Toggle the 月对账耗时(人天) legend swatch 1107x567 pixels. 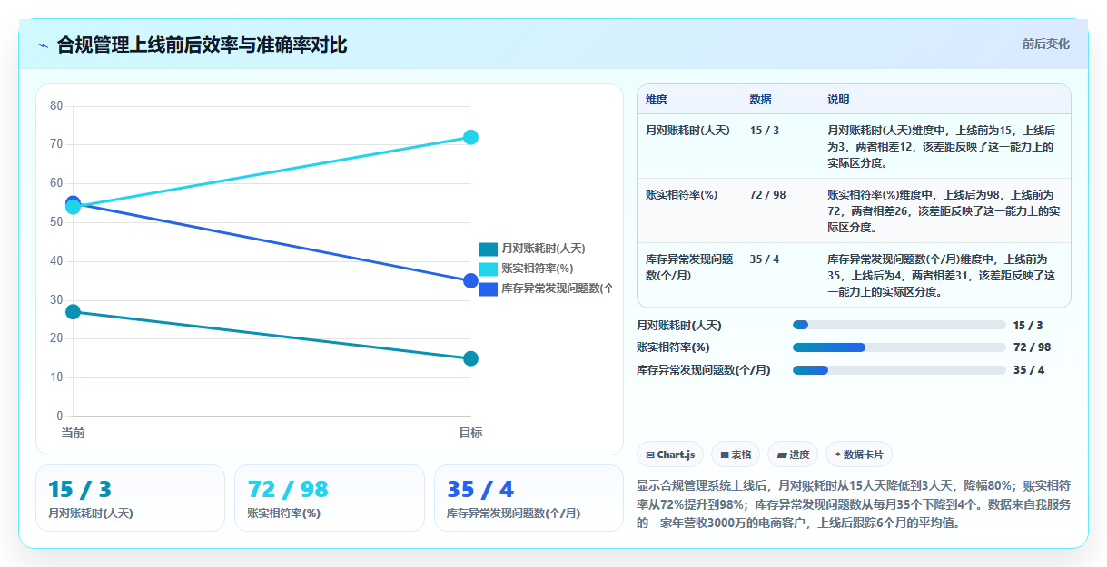click(x=489, y=249)
